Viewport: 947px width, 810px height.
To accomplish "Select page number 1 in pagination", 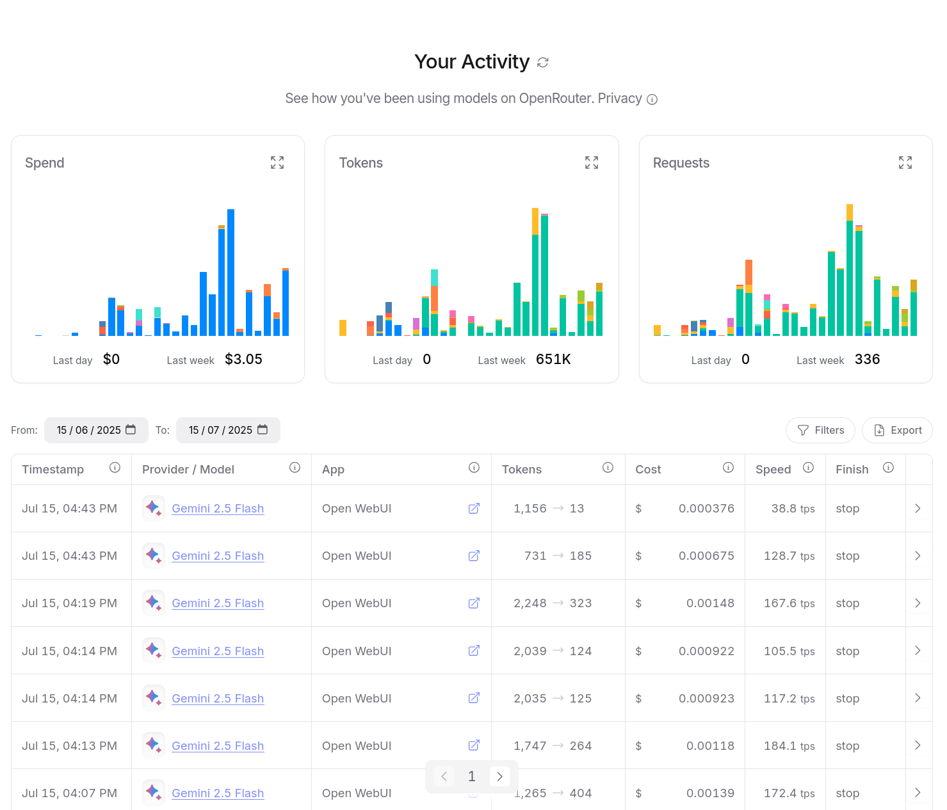I will (472, 776).
